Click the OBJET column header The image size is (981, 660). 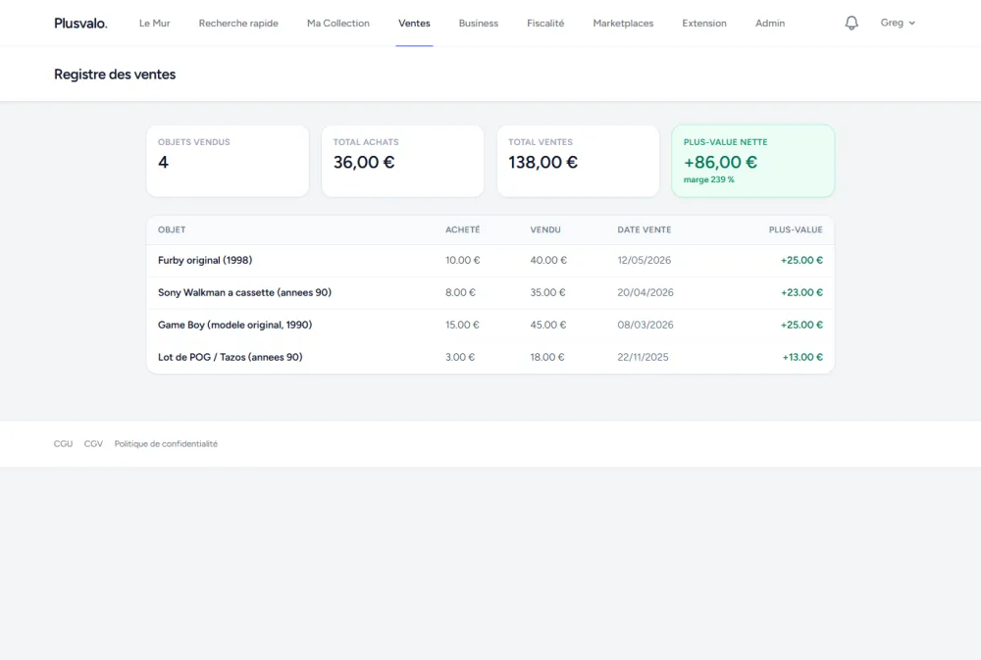[x=172, y=229]
